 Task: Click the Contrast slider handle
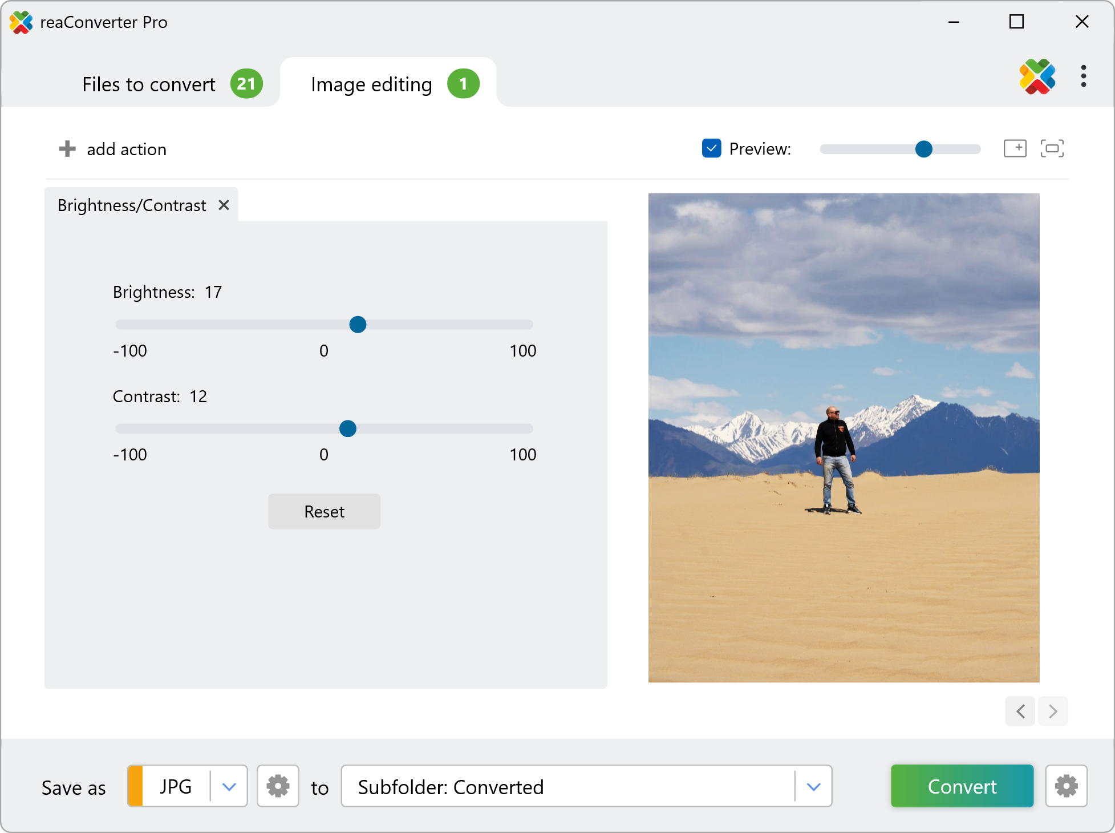click(x=348, y=428)
